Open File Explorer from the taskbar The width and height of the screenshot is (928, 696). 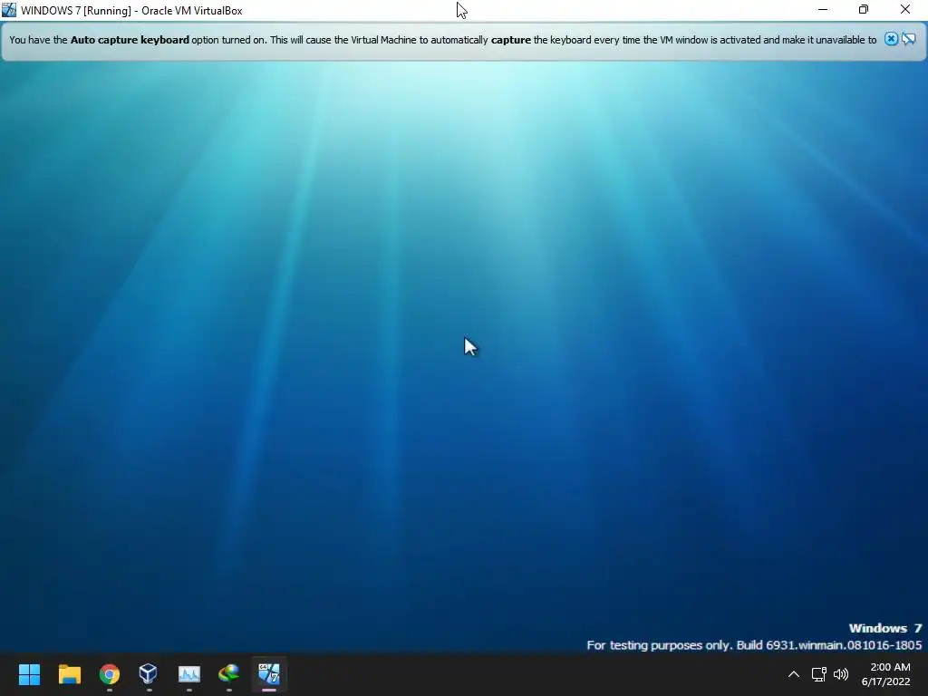pyautogui.click(x=69, y=673)
